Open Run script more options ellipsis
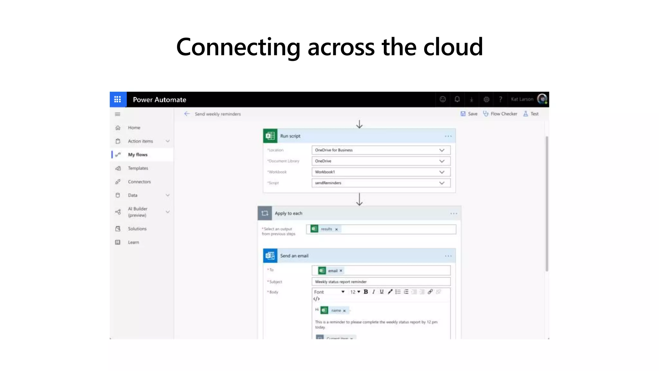The height and width of the screenshot is (371, 659). pos(448,136)
